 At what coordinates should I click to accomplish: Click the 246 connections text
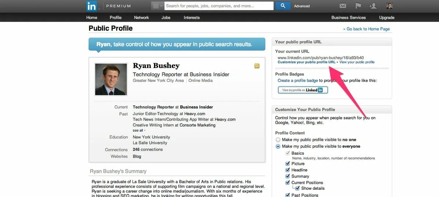[x=148, y=149]
